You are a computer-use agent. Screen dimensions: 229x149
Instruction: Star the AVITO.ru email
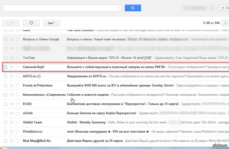click(12, 76)
